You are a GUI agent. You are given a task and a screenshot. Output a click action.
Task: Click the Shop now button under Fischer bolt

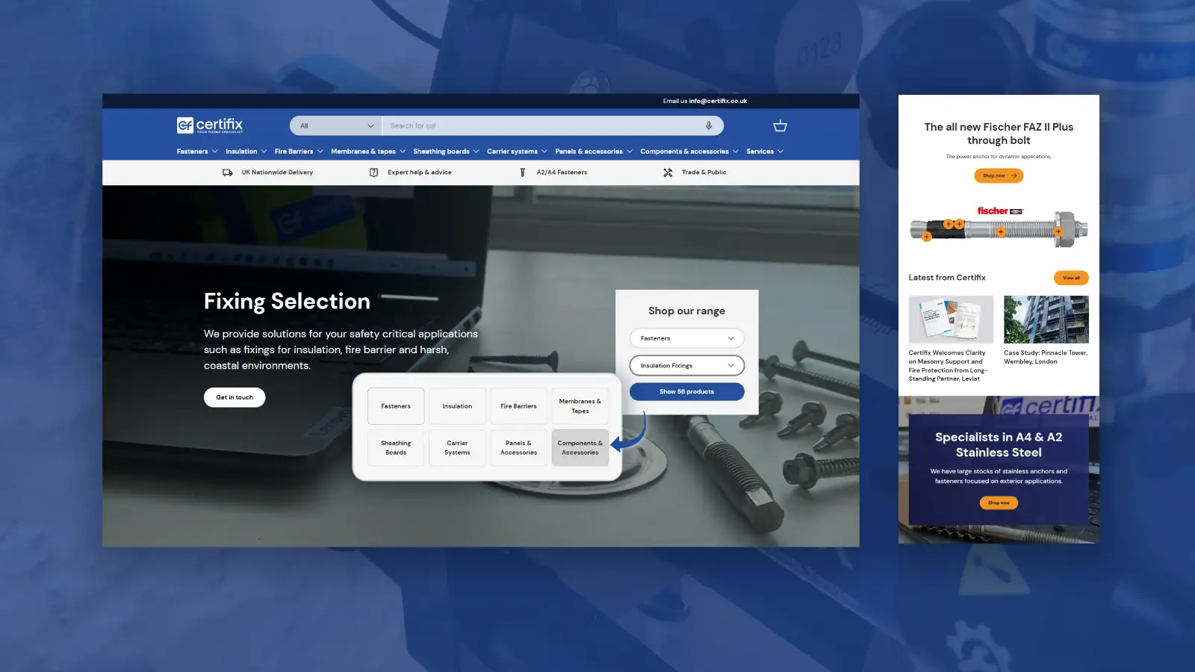click(999, 175)
